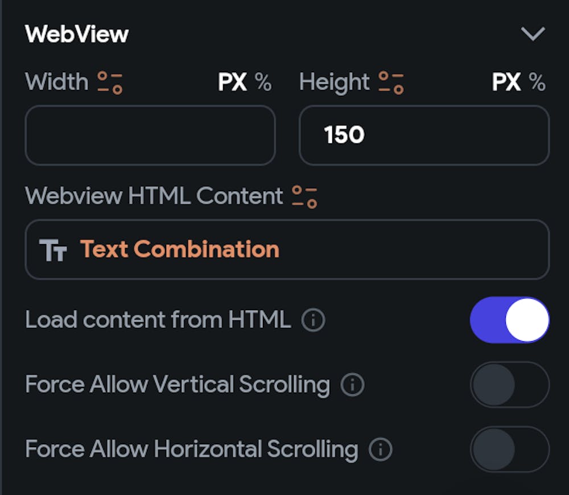Click the Load content from HTML label
569x495 pixels.
[158, 320]
